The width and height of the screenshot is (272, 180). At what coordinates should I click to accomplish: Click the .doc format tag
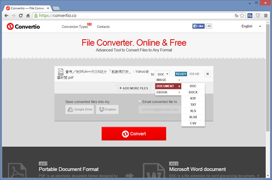click(174, 164)
